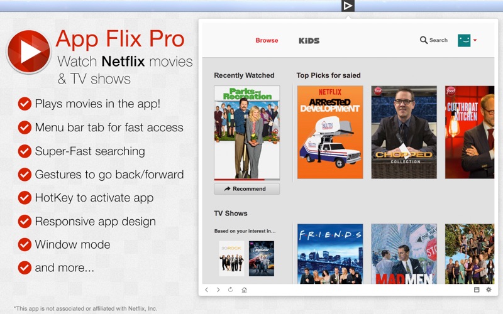Open the Friends poster
The height and width of the screenshot is (314, 503).
click(330, 254)
